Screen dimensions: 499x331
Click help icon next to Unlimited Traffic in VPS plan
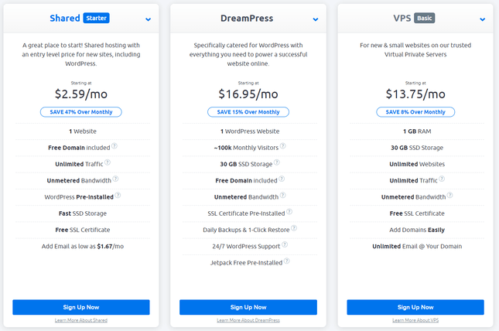[x=442, y=179]
